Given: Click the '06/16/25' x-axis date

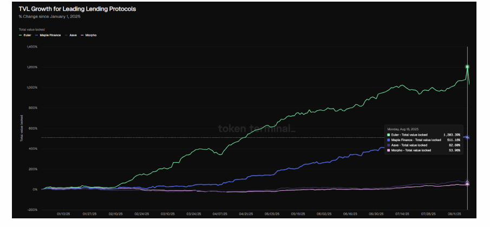Looking at the screenshot, I should pyautogui.click(x=349, y=214).
